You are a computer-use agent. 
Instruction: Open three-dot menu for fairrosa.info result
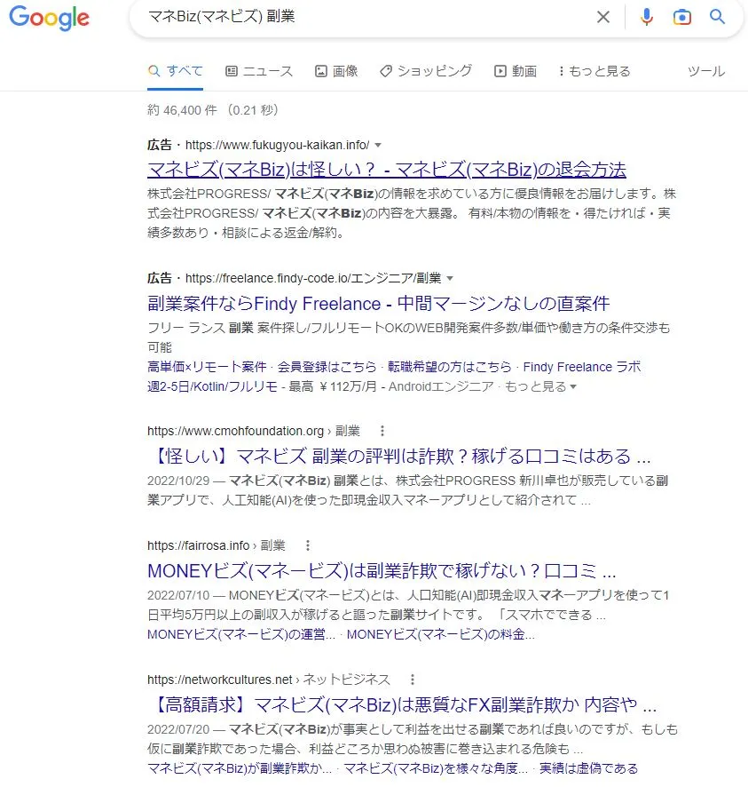pyautogui.click(x=308, y=545)
